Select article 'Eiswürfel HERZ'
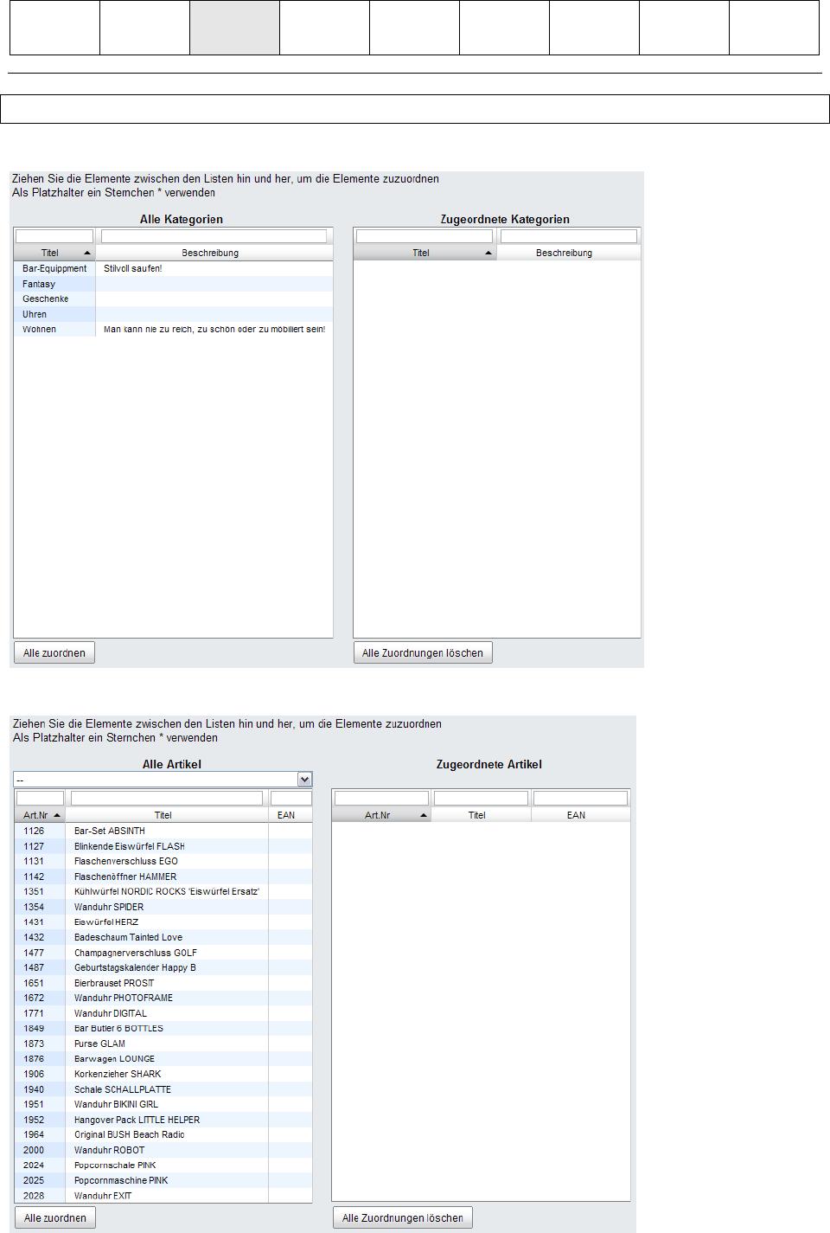This screenshot has height=1233, width=830. click(163, 922)
